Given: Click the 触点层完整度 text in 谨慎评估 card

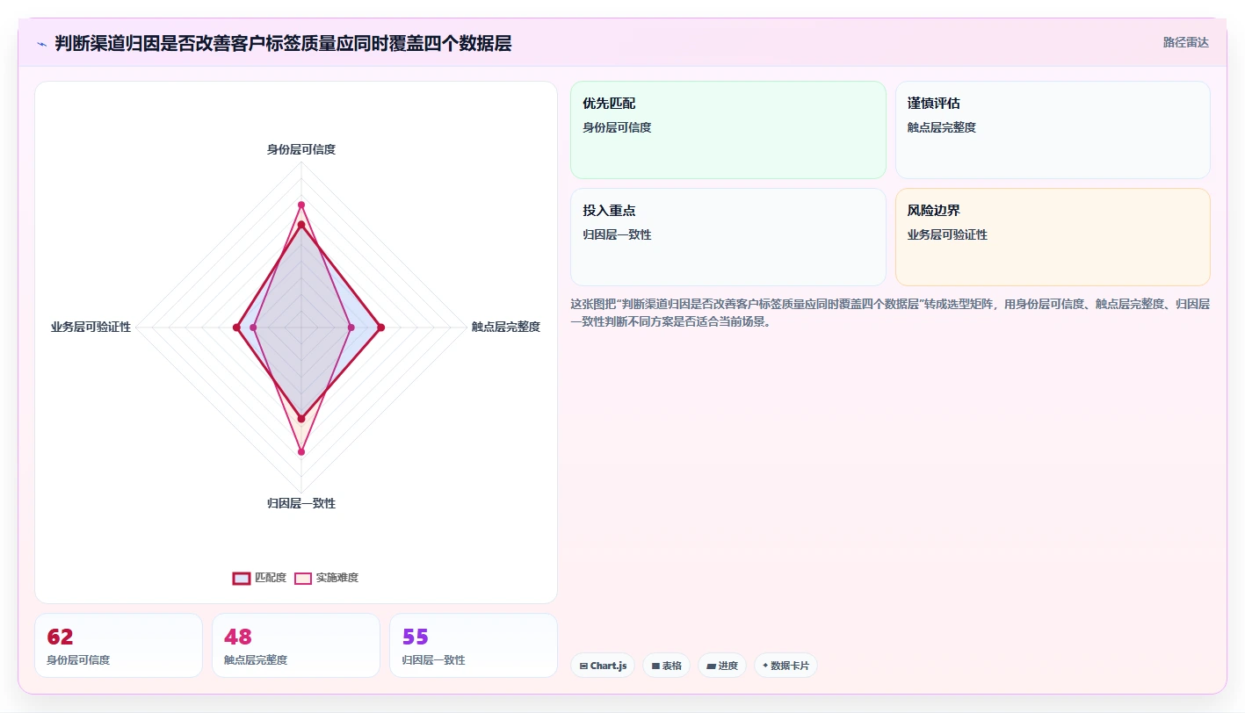Looking at the screenshot, I should (x=942, y=127).
